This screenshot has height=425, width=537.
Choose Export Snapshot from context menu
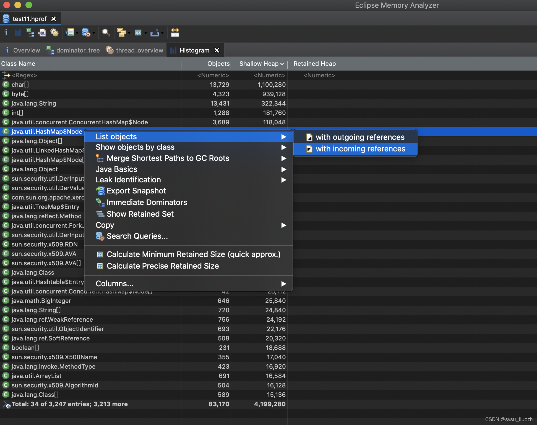[188, 191]
